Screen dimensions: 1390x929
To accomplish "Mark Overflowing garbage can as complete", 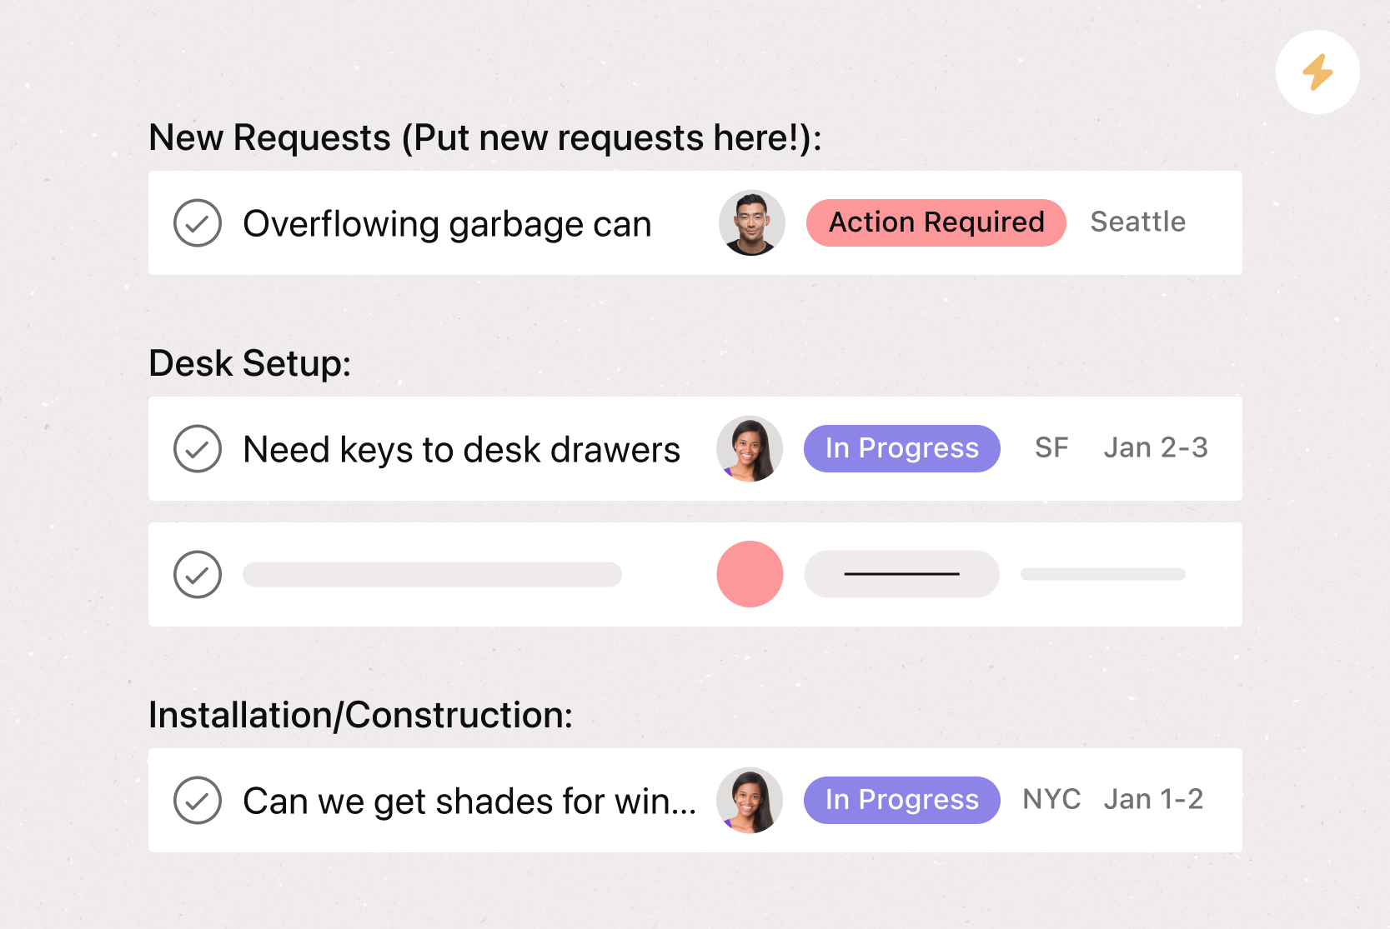I will [197, 222].
